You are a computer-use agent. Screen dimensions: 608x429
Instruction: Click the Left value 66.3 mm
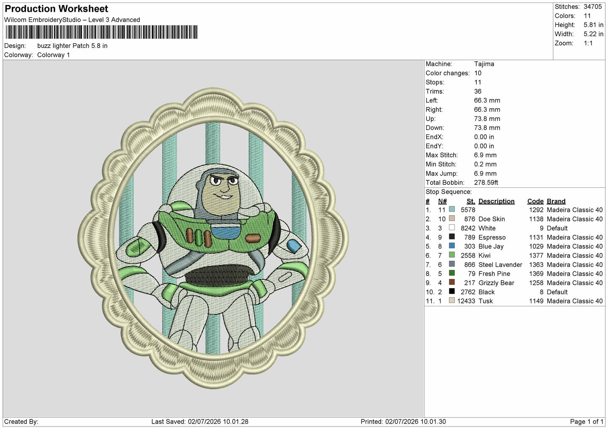coord(487,100)
